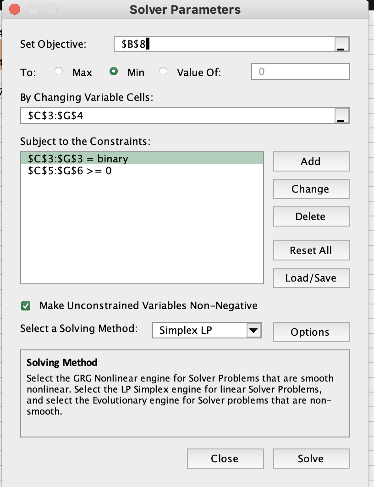Select the Value Of radio button
Viewport: 374px width, 487px height.
click(x=163, y=72)
